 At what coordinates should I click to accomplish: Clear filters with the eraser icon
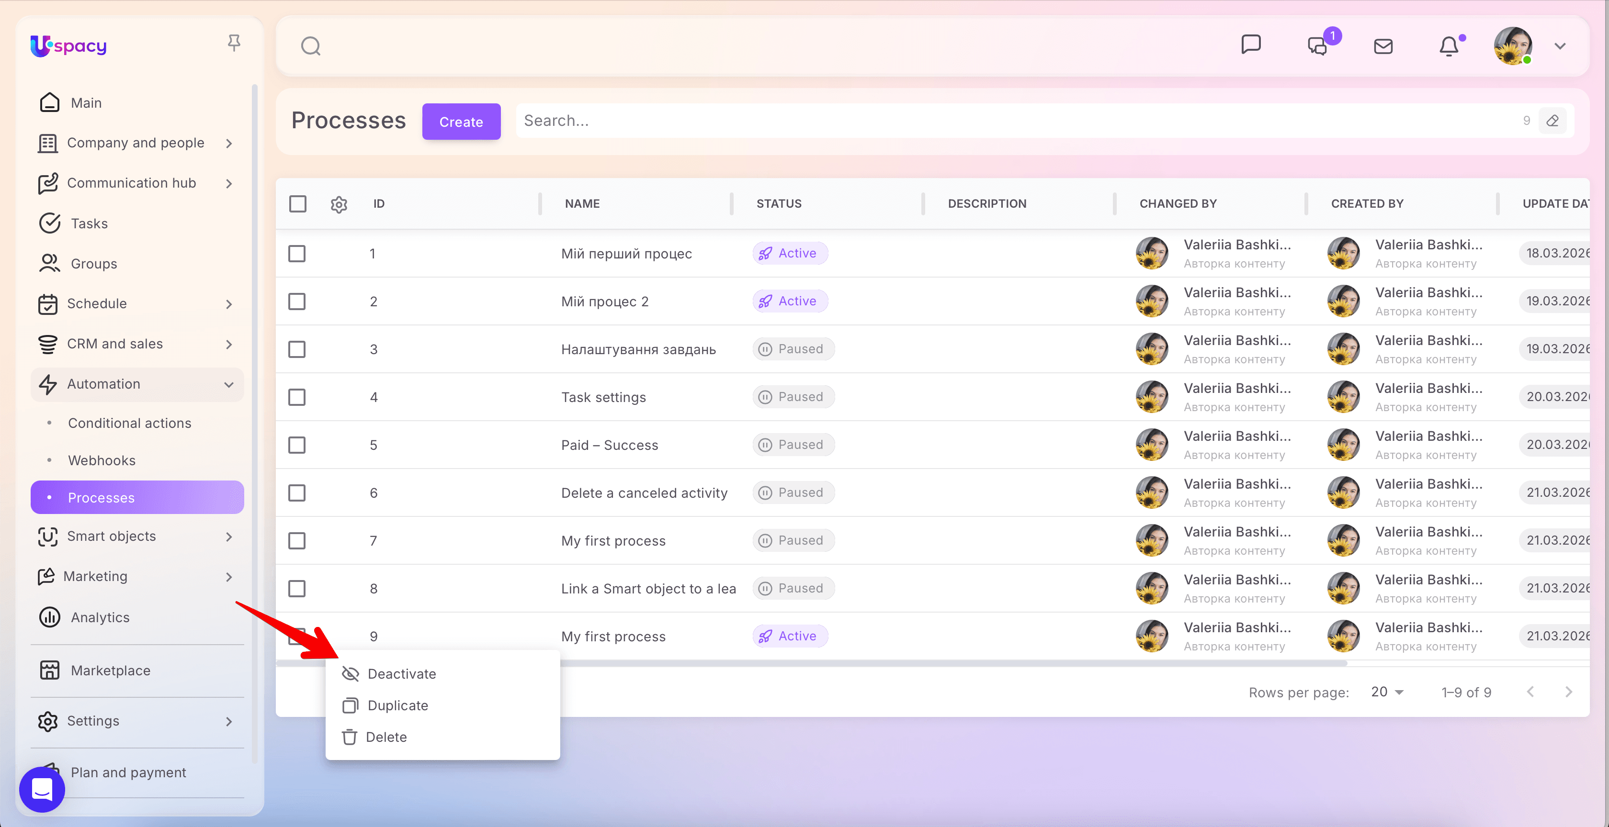click(1552, 121)
